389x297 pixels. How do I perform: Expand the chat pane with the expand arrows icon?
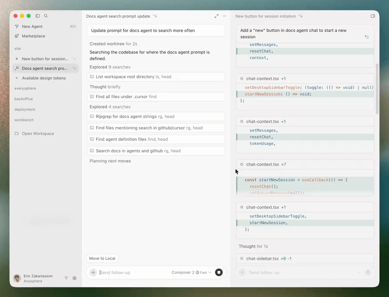click(x=216, y=16)
